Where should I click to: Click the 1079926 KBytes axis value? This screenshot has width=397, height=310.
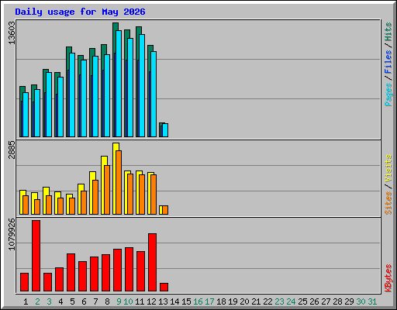tap(12, 235)
